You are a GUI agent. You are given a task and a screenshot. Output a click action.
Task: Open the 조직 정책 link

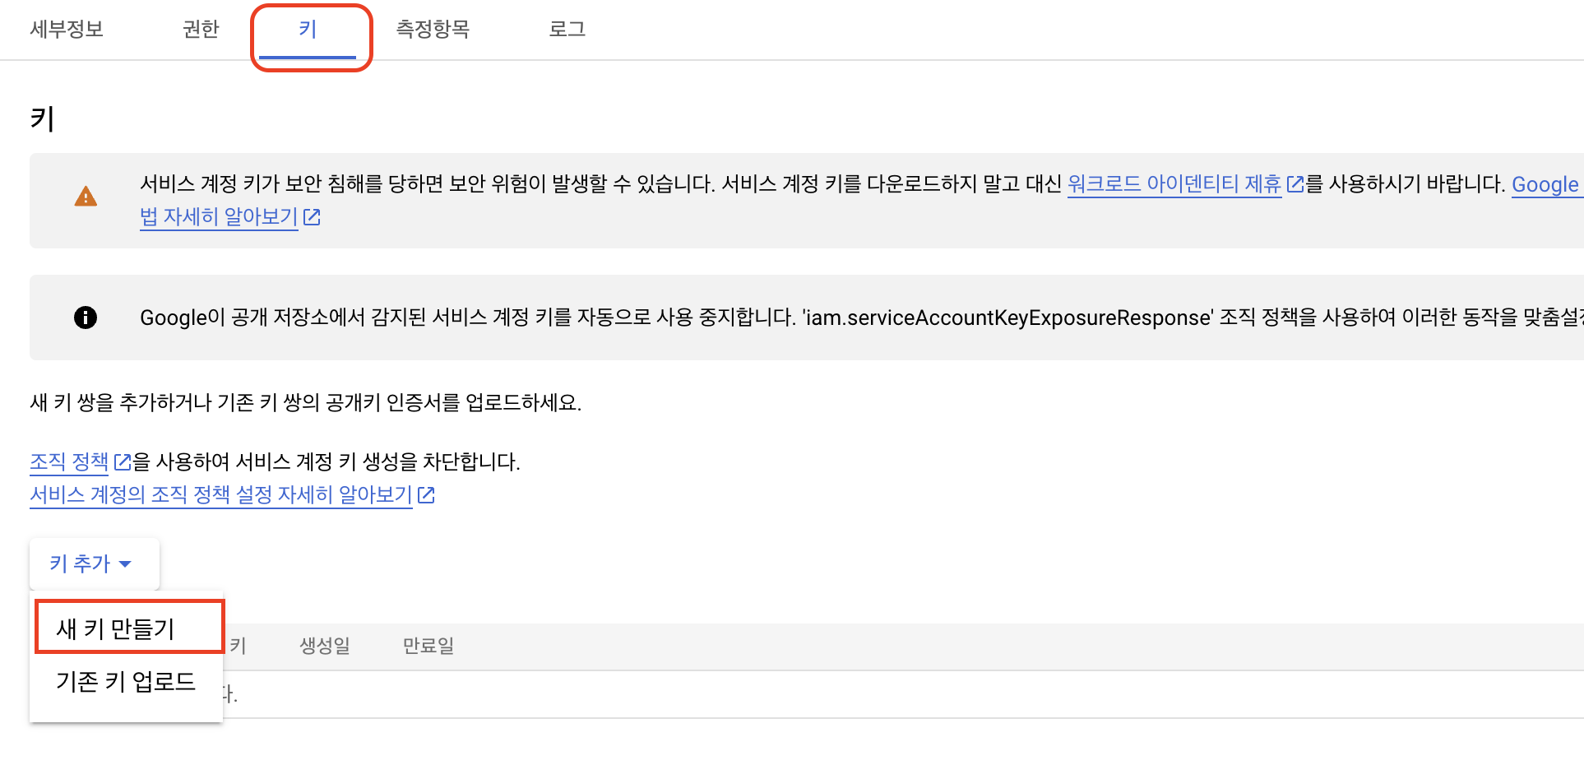pos(69,461)
